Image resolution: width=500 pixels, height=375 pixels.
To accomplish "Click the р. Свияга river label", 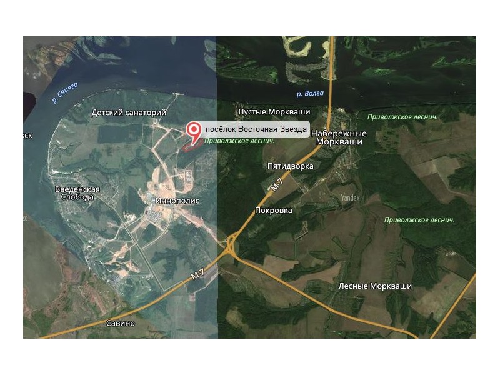I will (65, 92).
